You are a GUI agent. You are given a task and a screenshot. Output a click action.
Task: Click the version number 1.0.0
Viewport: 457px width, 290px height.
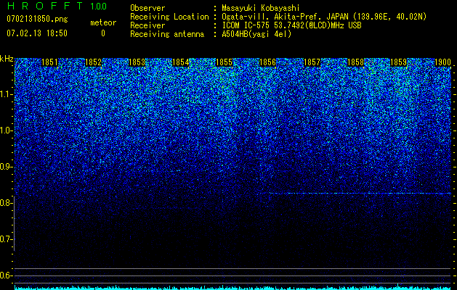99,7
